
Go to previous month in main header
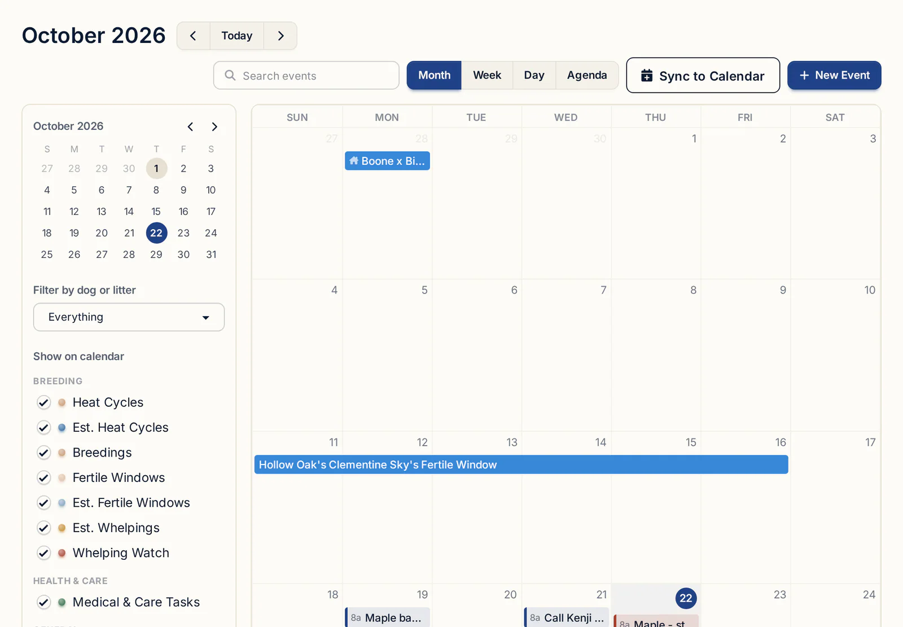click(193, 36)
